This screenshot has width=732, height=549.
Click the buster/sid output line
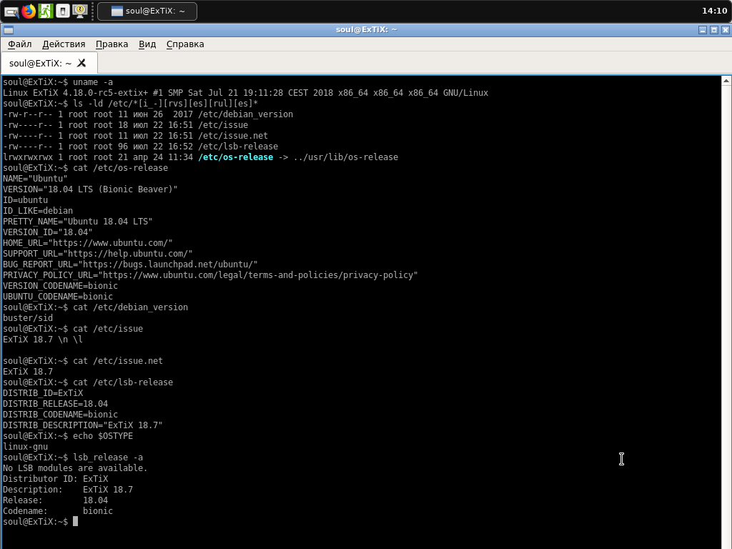[x=28, y=318]
